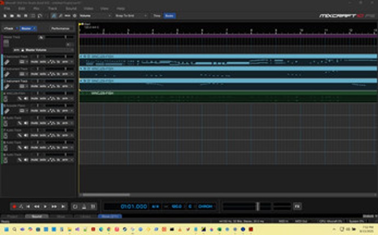Select the Pencil tool in the toolbar
The image size is (378, 235).
61,16
